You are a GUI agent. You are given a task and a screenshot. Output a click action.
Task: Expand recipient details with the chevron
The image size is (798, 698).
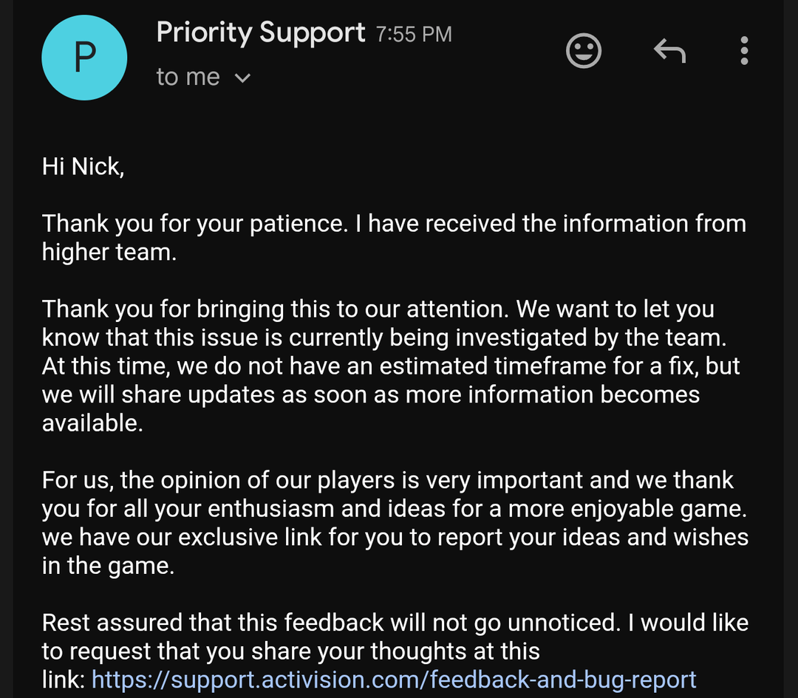tap(242, 78)
